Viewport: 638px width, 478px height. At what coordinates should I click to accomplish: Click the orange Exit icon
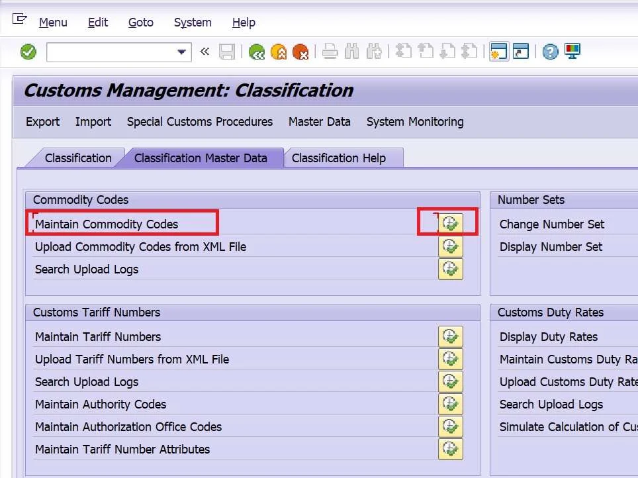pos(279,52)
